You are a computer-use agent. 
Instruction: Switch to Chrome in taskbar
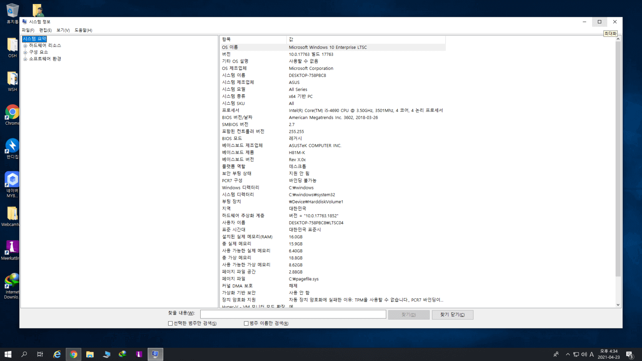tap(73, 354)
